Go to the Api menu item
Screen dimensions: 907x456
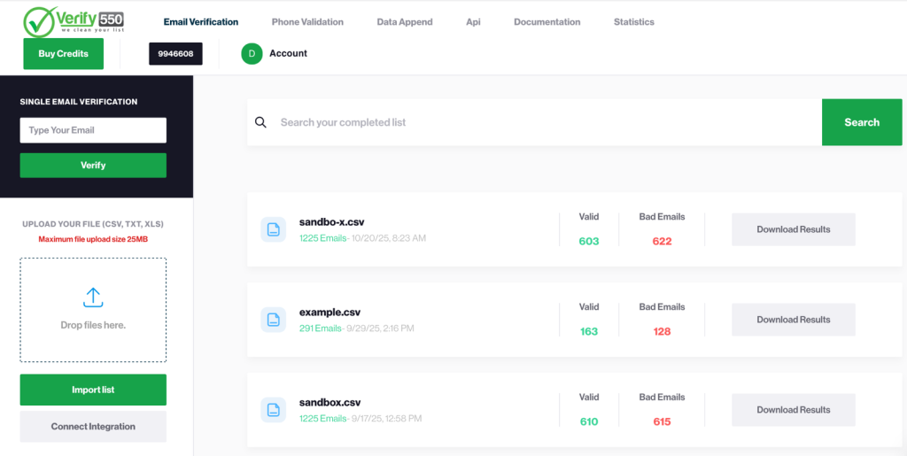pos(473,22)
